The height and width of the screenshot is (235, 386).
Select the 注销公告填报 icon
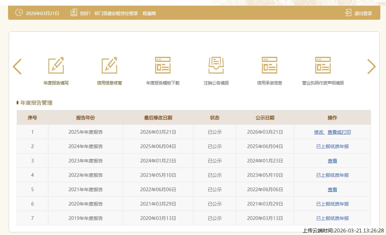coord(216,65)
